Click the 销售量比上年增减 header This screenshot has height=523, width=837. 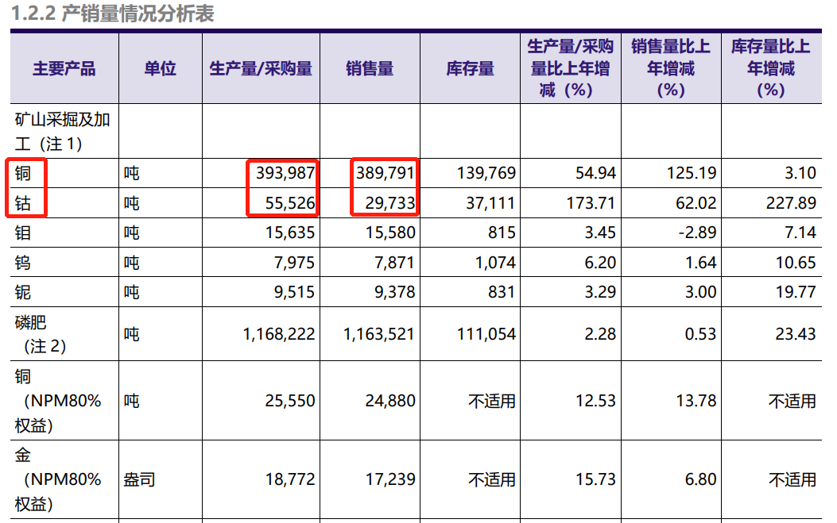[x=670, y=68]
